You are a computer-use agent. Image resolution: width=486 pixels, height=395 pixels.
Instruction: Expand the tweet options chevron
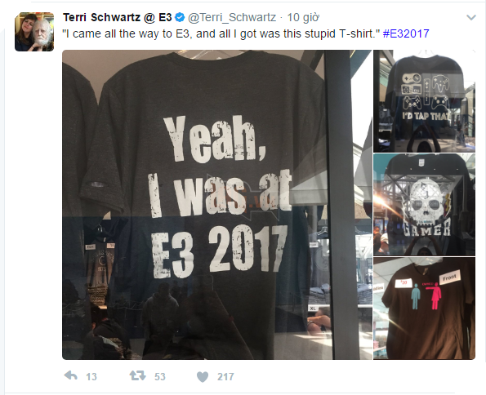point(471,17)
